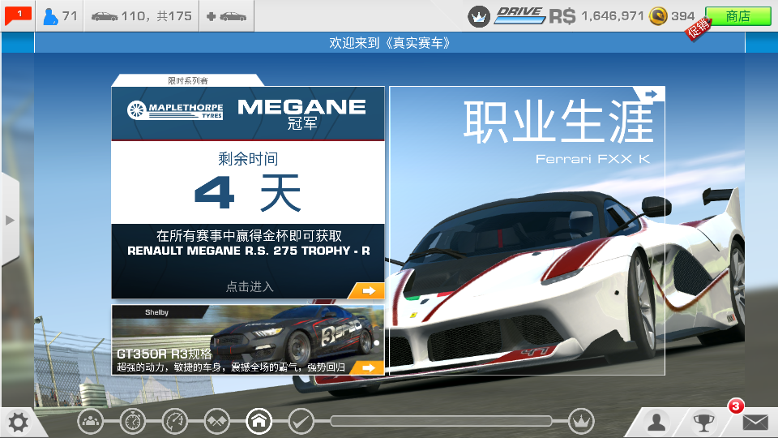
Task: Open the trophy achievements tab
Action: pyautogui.click(x=703, y=423)
